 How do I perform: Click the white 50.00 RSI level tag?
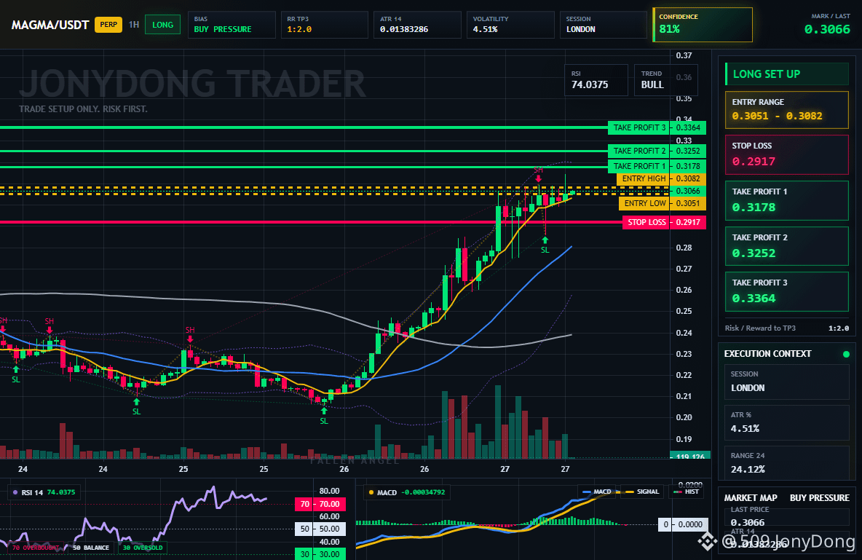tap(320, 529)
